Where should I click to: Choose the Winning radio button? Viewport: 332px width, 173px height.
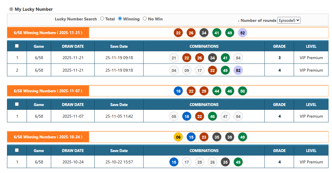[120, 19]
